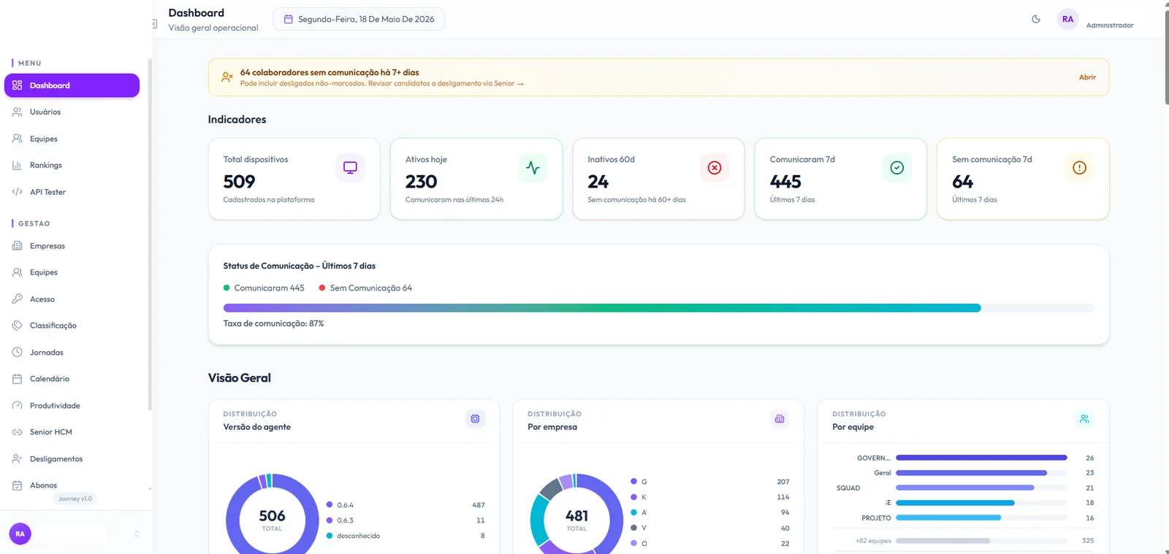Select the GOVERN... team bar row
Image resolution: width=1169 pixels, height=554 pixels.
coord(963,458)
